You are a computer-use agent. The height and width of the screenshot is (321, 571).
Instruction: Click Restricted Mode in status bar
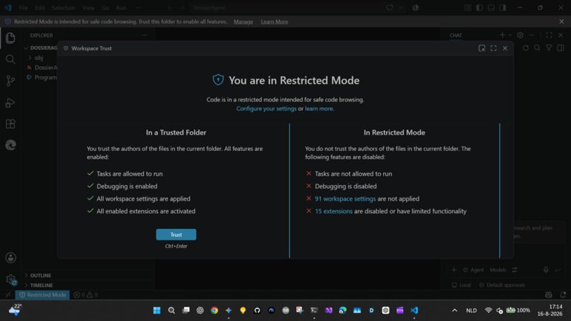pos(43,295)
